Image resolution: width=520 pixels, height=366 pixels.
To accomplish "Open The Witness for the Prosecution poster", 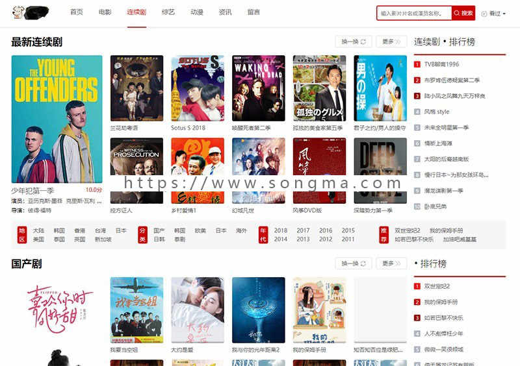I will click(136, 171).
